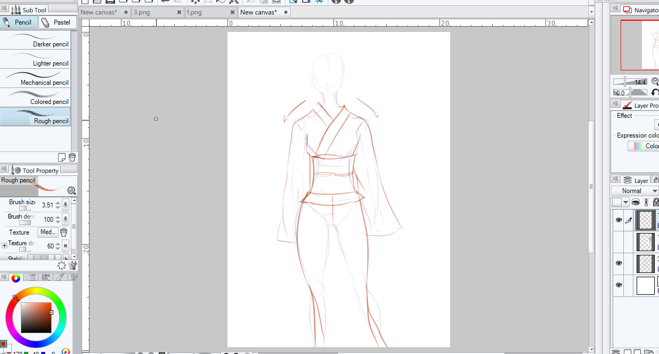Viewport: 659px width, 354px height.
Task: Toggle clip at layer below icon
Action: [x=636, y=202]
